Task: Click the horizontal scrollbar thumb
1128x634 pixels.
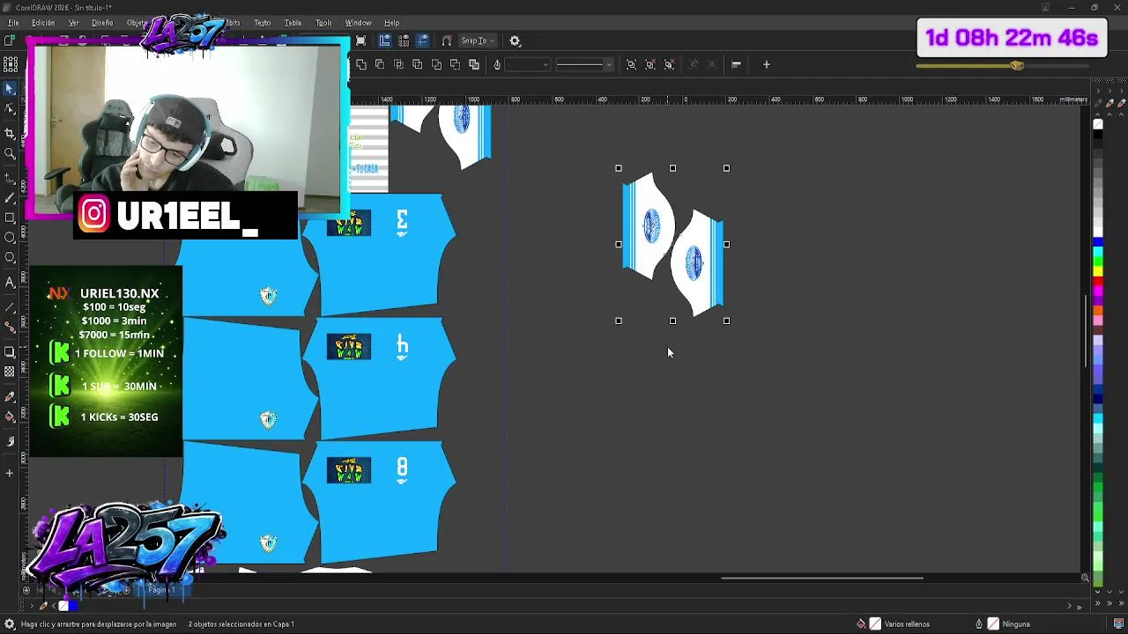Action: pos(822,579)
